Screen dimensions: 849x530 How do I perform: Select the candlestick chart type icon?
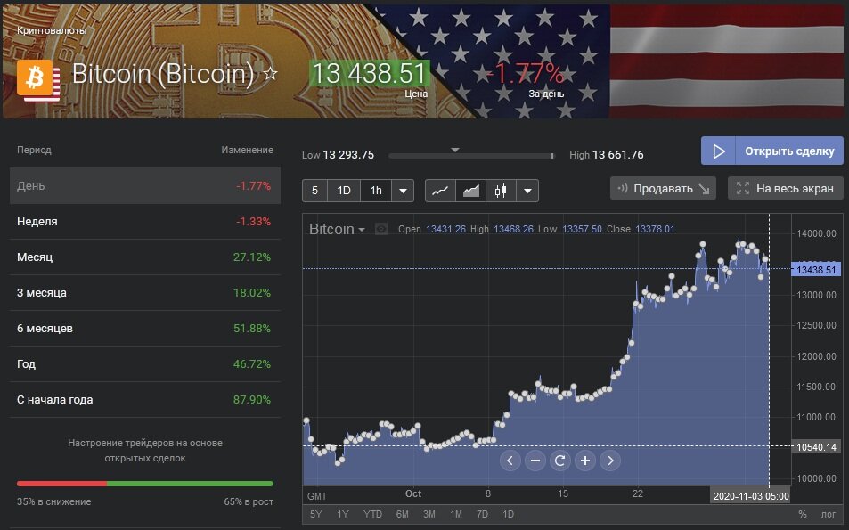tap(502, 190)
